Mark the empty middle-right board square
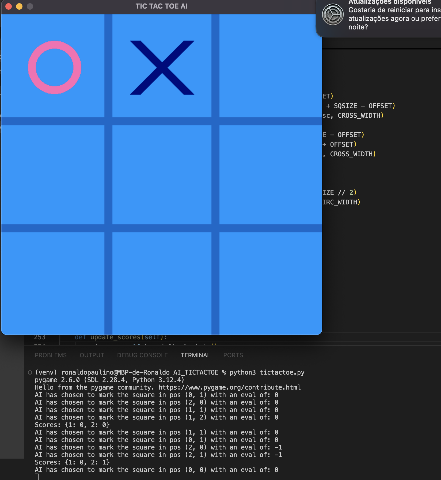Image resolution: width=441 pixels, height=480 pixels. click(271, 175)
